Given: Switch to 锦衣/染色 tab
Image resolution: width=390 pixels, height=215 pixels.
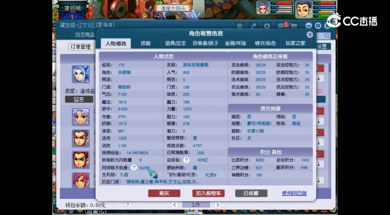Looking at the screenshot, I should click(265, 43).
